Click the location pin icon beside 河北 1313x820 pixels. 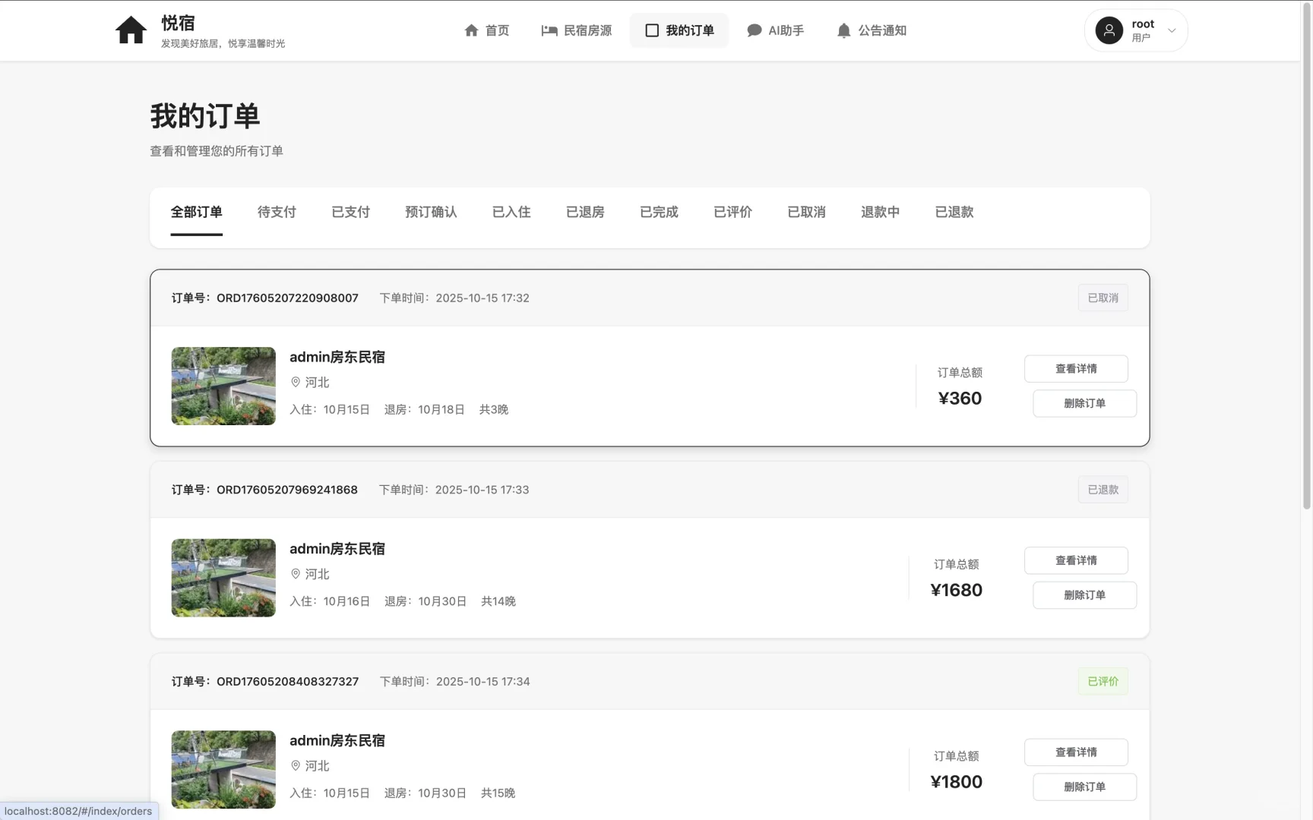coord(296,383)
